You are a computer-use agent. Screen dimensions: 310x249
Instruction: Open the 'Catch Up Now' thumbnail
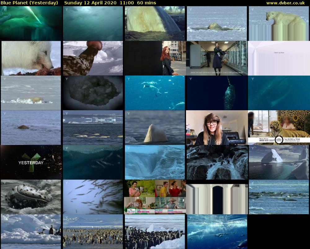(279, 58)
